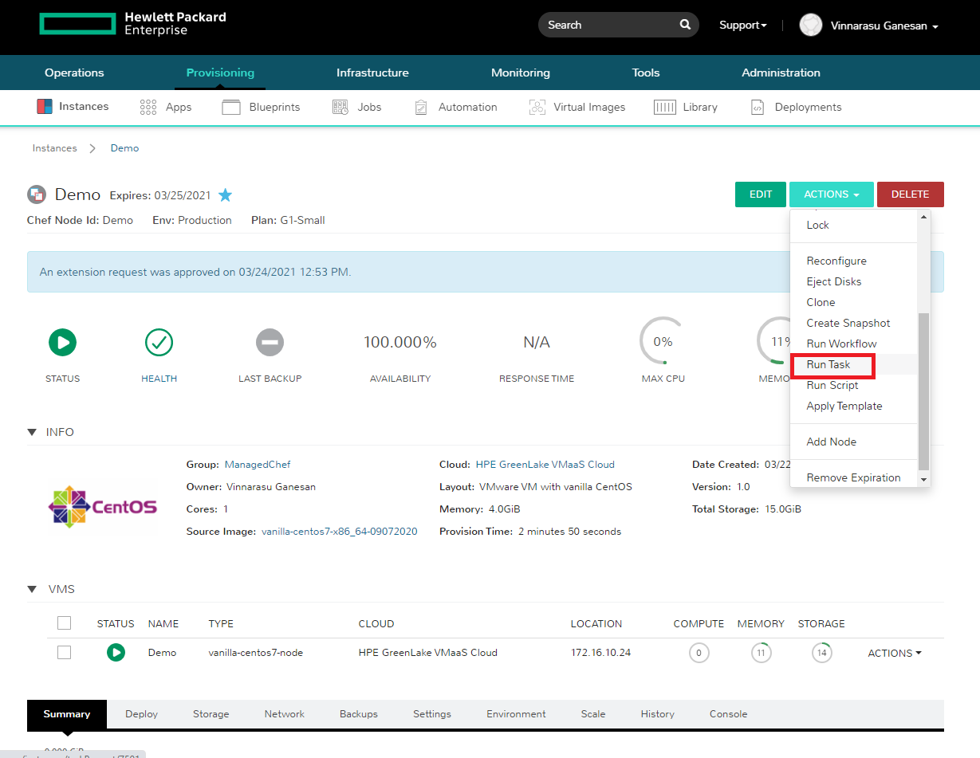Switch to the Deploy tab
The image size is (980, 758).
tap(141, 714)
